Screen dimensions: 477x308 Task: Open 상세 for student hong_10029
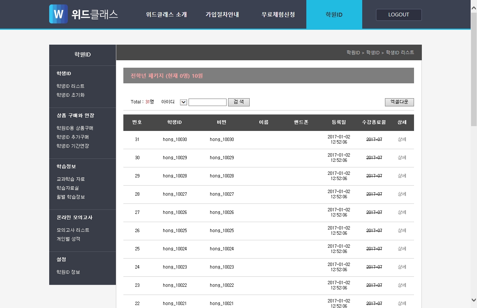(402, 158)
